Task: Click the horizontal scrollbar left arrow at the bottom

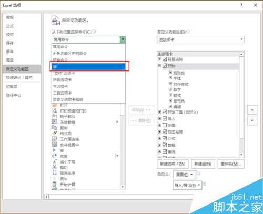Action: (x=46, y=197)
